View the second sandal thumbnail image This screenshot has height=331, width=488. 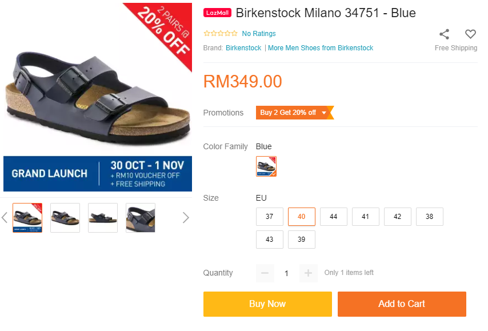point(65,218)
